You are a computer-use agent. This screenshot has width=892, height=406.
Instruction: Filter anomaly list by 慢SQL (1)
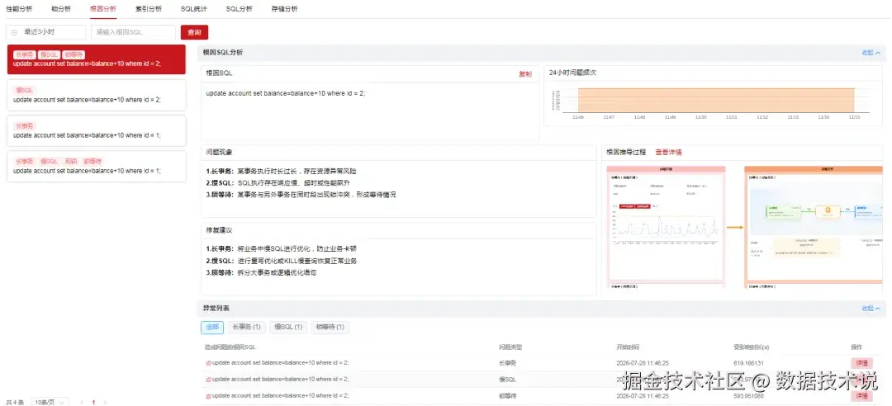pos(288,327)
